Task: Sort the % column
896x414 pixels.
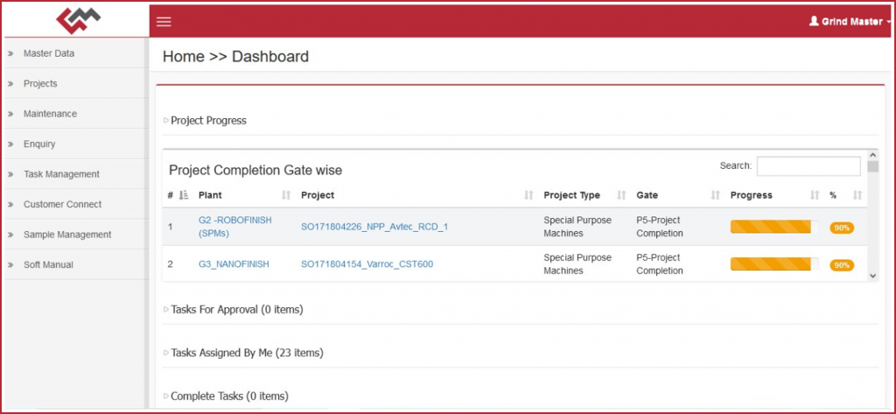Action: 857,195
